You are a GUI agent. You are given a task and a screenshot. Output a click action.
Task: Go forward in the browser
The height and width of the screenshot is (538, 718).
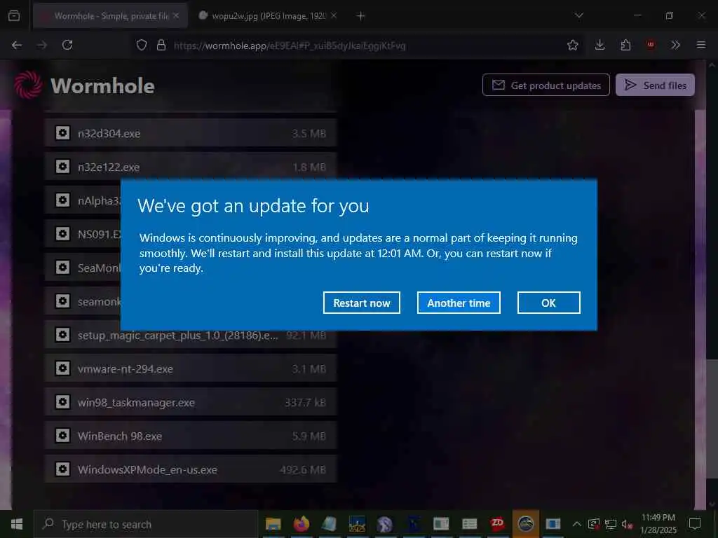click(x=42, y=45)
